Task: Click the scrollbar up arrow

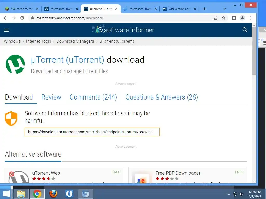Action: [254, 25]
